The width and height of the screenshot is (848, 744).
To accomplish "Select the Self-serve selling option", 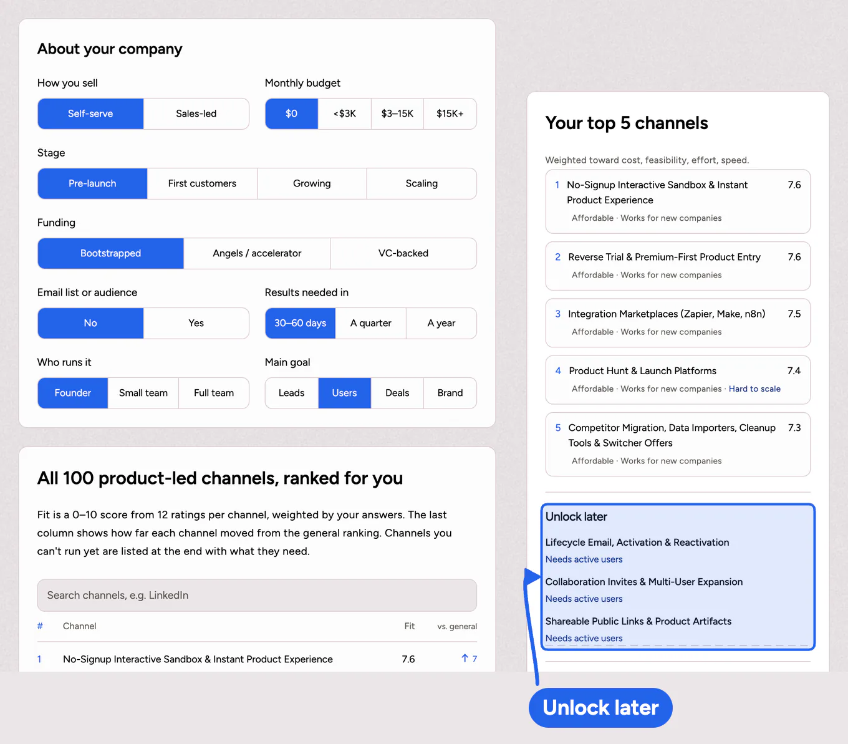I will pos(90,114).
